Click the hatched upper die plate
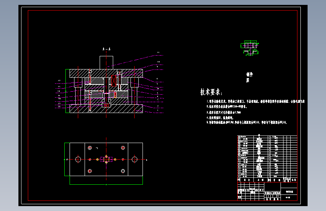 [x=106, y=73]
